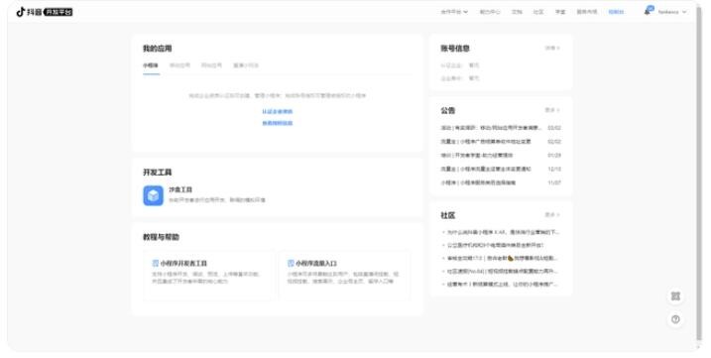
Task: Select the 小程序 tab under 我的应用
Action: (151, 65)
